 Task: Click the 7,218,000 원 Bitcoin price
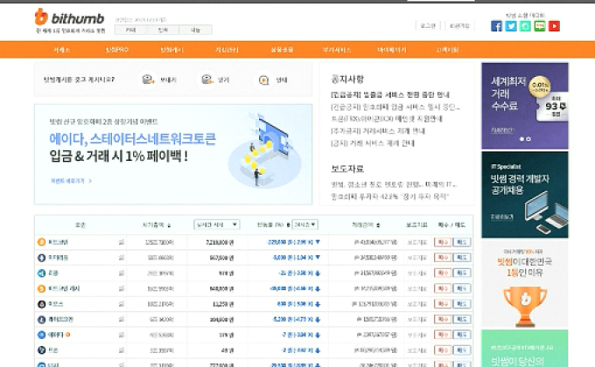coord(220,242)
